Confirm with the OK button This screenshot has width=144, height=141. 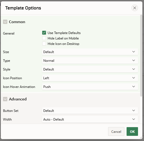[132, 131]
